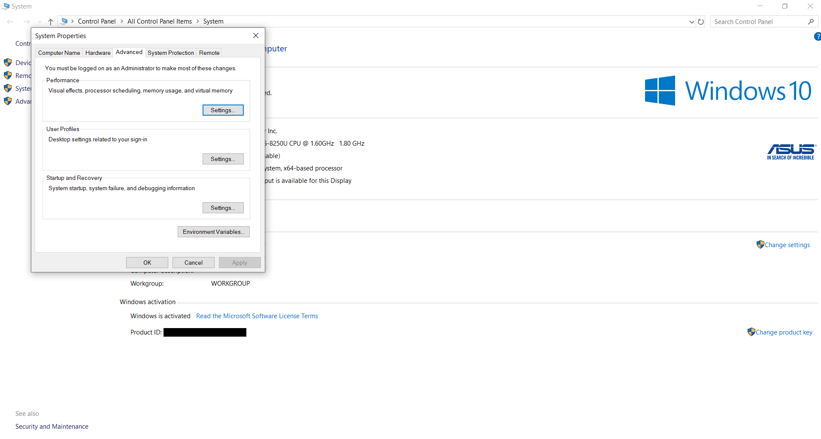The width and height of the screenshot is (821, 439).
Task: Click the shield icon beside Advanced settings
Action: click(8, 101)
